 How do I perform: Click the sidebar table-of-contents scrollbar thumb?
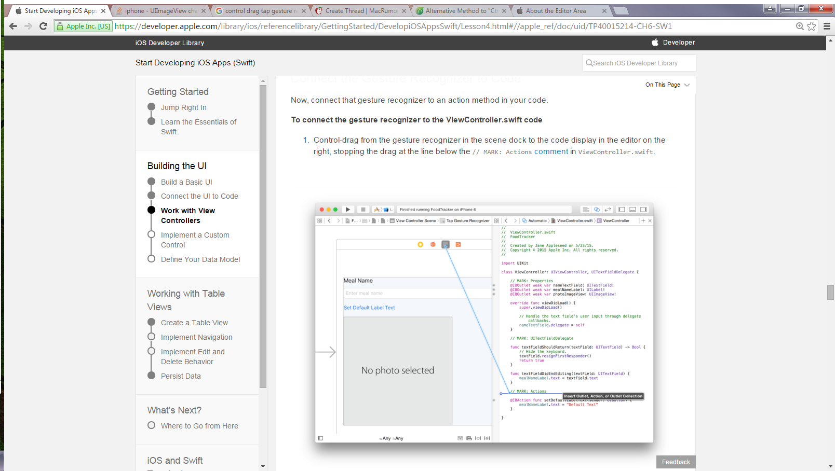263,237
